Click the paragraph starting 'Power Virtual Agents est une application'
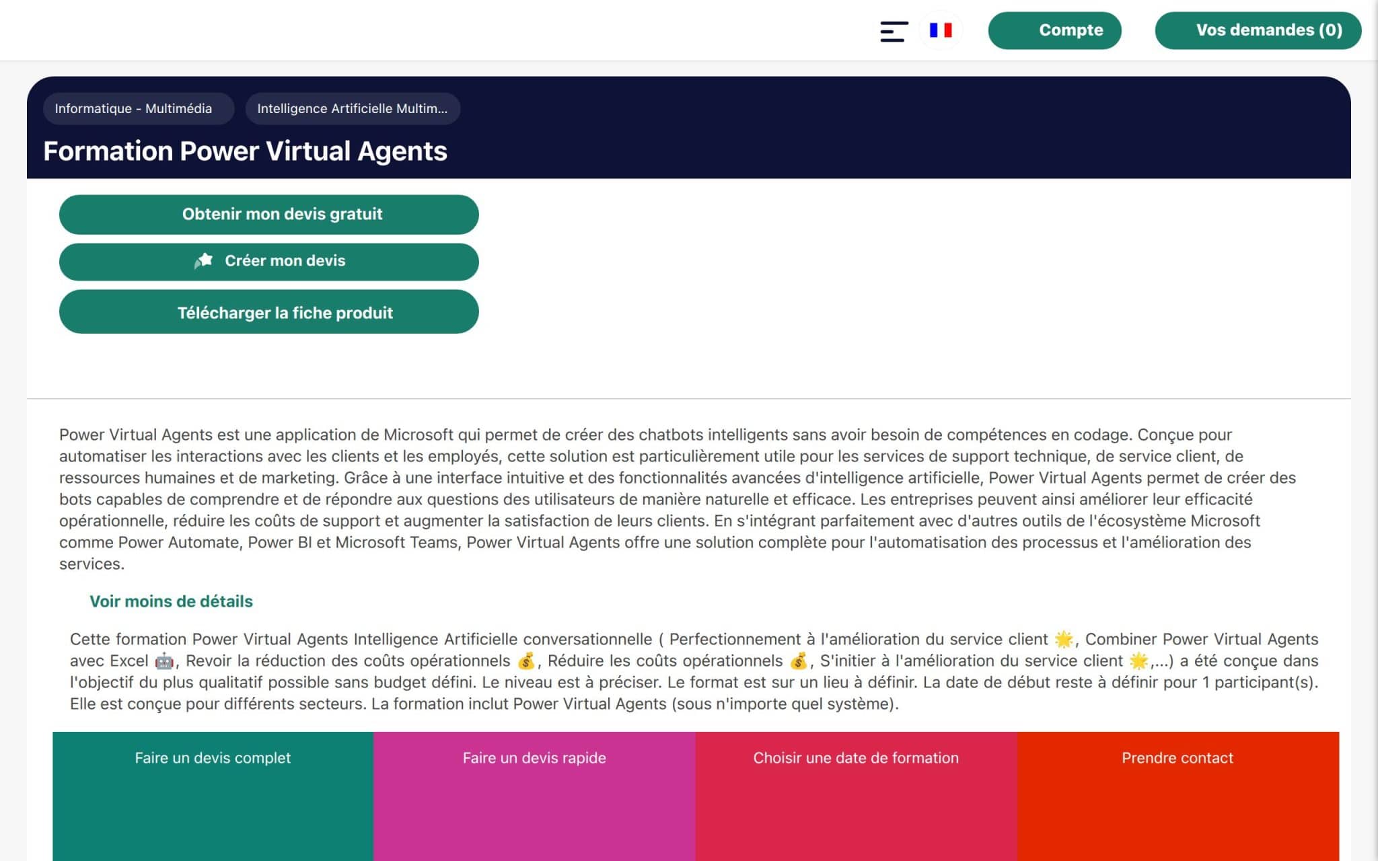Screen dimensions: 1378x861 (x=678, y=499)
